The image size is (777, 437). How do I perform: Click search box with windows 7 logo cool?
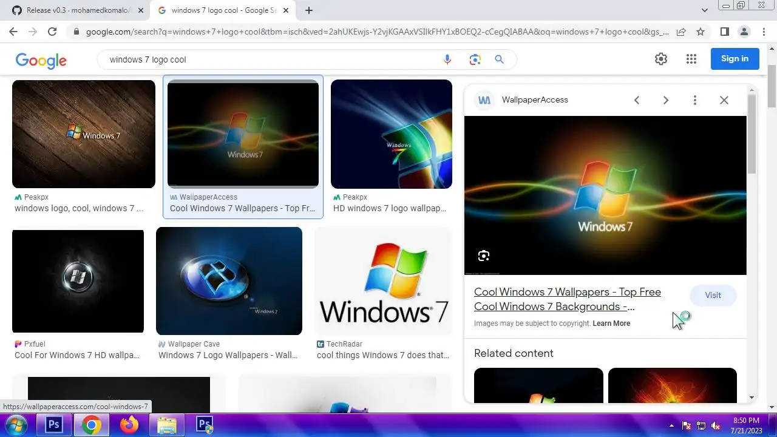(x=273, y=59)
